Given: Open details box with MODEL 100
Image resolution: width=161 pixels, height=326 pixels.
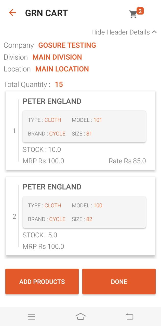Looking at the screenshot, I should click(x=84, y=212).
